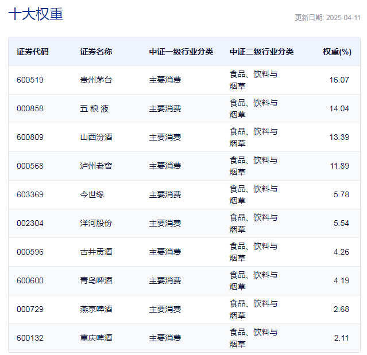
Task: Click the 证券名称 column header
Action: tap(96, 52)
